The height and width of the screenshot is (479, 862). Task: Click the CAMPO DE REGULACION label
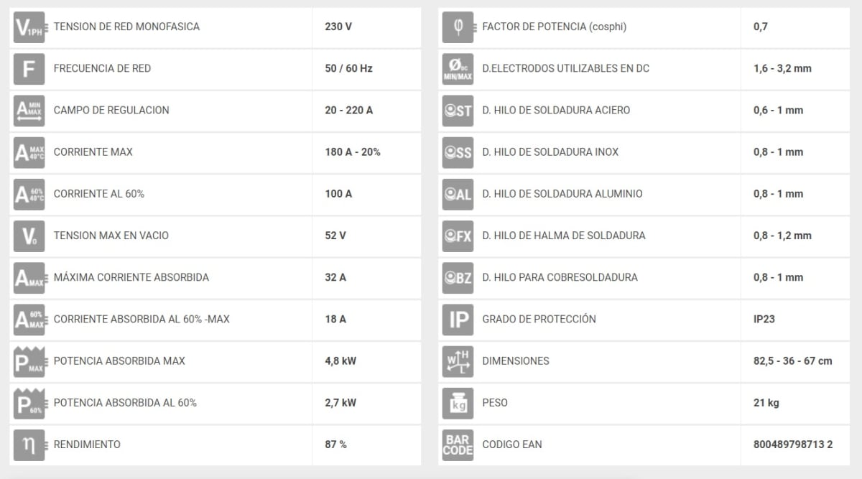111,111
